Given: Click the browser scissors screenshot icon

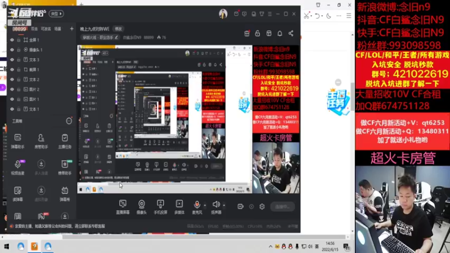Looking at the screenshot, I should pyautogui.click(x=307, y=16).
